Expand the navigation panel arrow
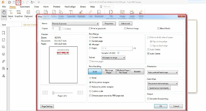Viewport: 206px width, 111px height. tap(7, 69)
